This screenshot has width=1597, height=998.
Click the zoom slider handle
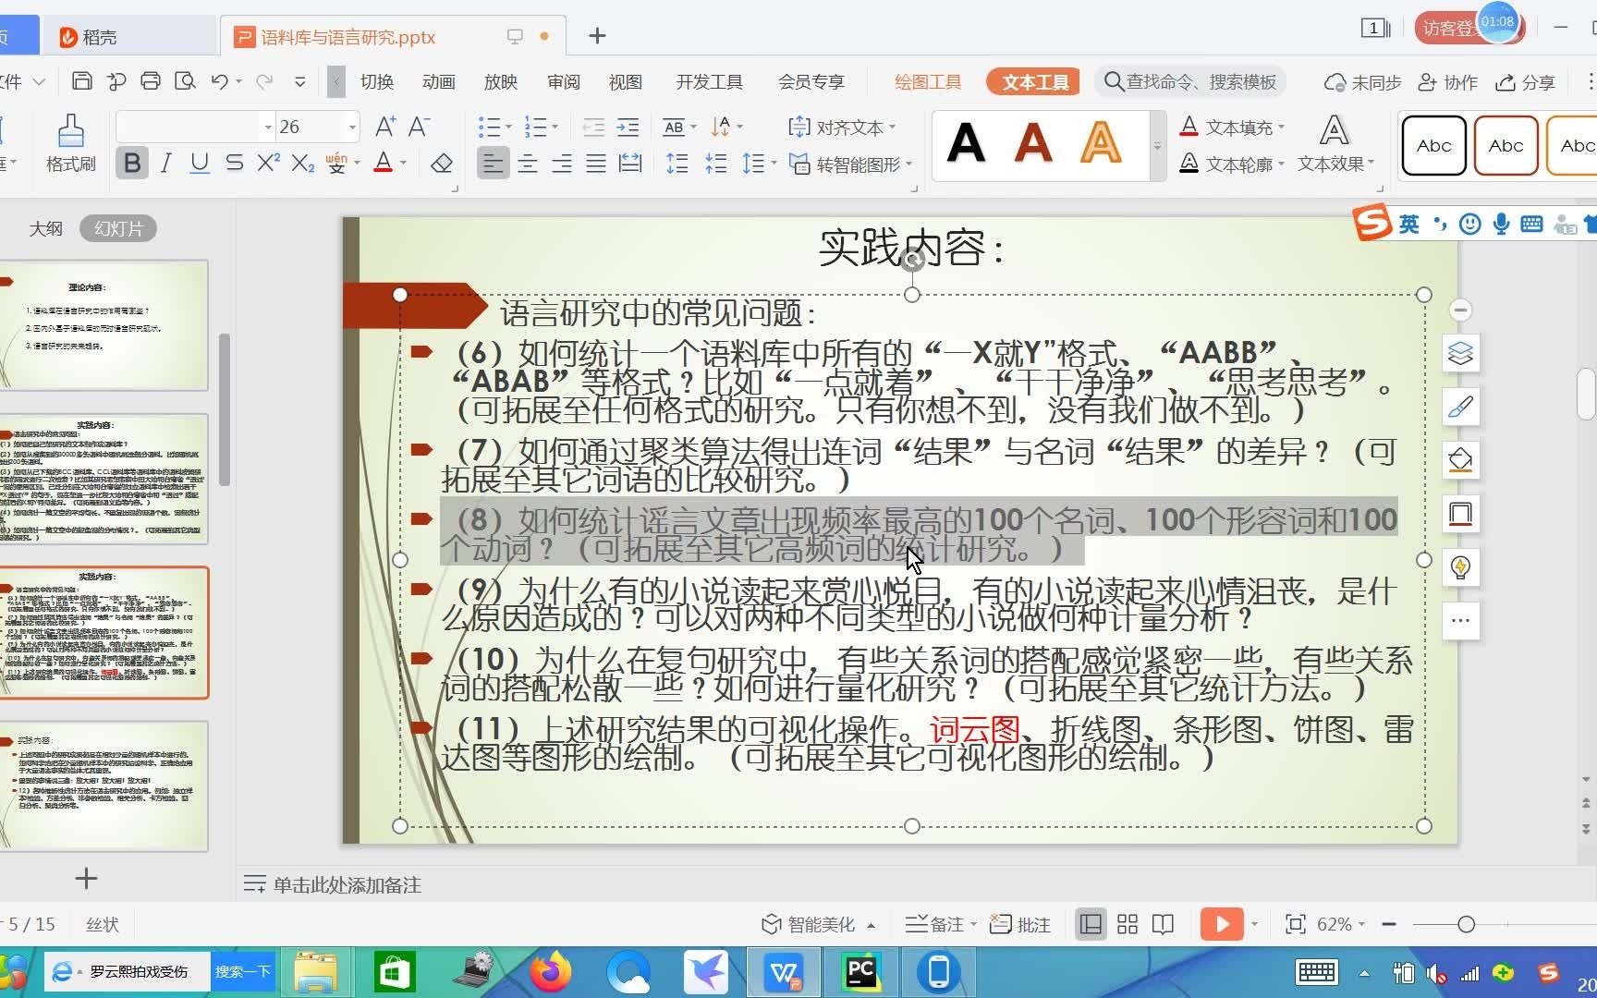pos(1466,924)
